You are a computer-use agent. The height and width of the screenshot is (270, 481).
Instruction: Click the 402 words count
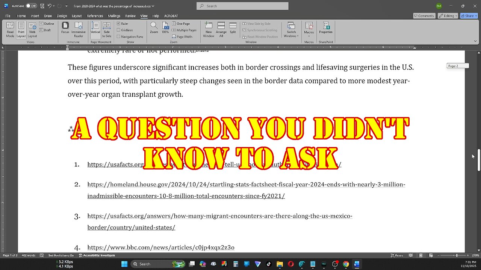(x=28, y=255)
